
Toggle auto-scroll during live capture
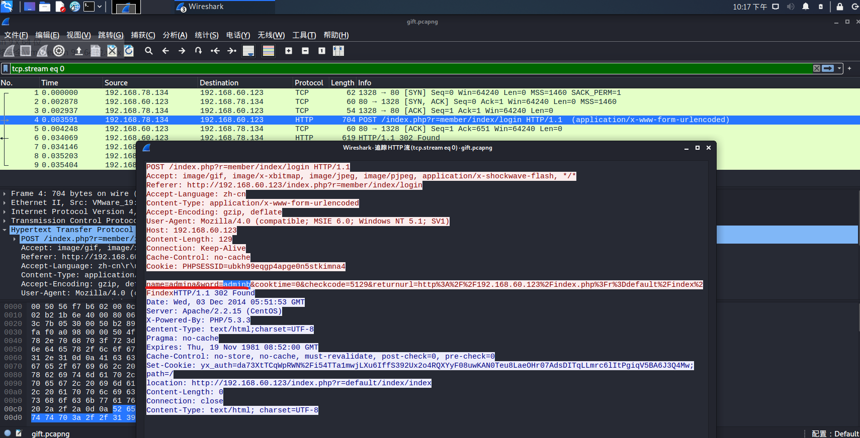tap(248, 51)
